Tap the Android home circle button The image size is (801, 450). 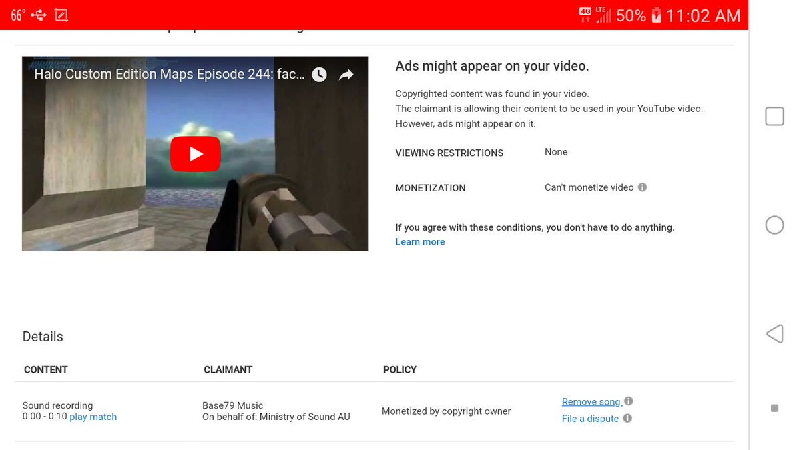[x=774, y=225]
